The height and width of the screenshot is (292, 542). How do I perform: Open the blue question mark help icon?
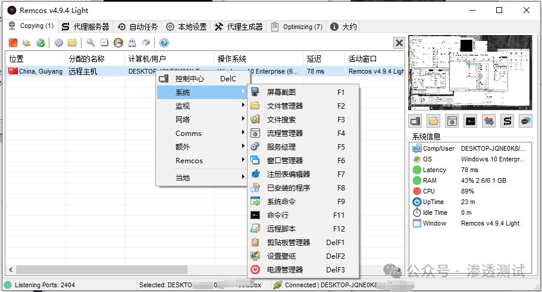[164, 43]
